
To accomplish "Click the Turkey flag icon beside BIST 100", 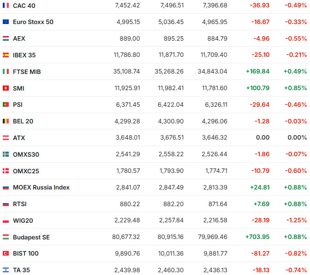I will pyautogui.click(x=6, y=253).
